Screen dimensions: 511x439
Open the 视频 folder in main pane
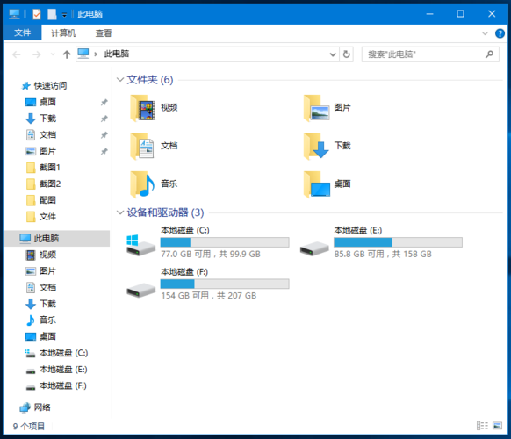(x=154, y=108)
